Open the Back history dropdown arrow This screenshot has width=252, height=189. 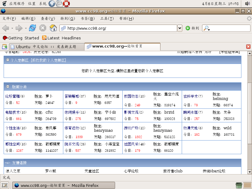click(x=12, y=28)
